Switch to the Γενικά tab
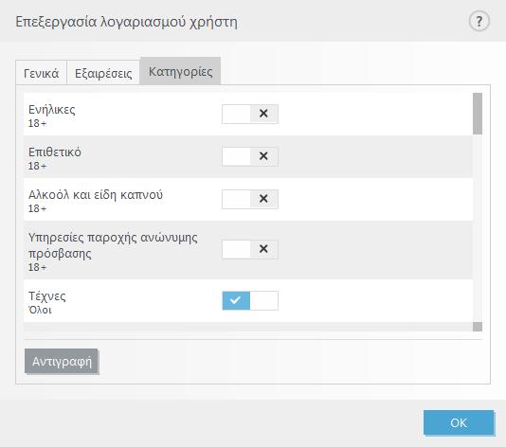Viewport: 506px width, 447px height. (41, 73)
